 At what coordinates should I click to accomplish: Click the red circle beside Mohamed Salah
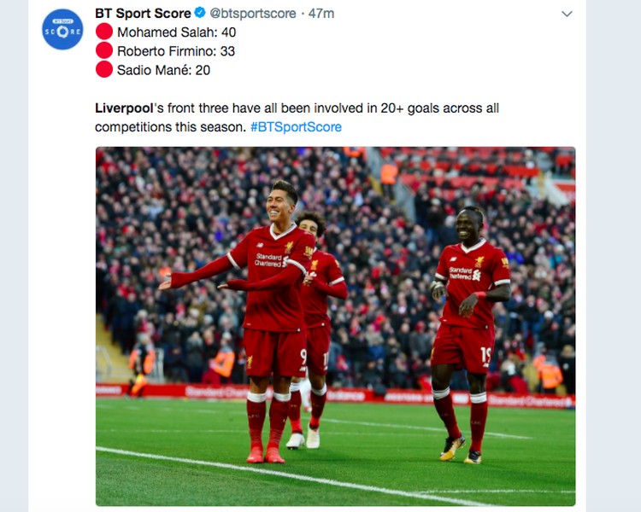click(104, 32)
